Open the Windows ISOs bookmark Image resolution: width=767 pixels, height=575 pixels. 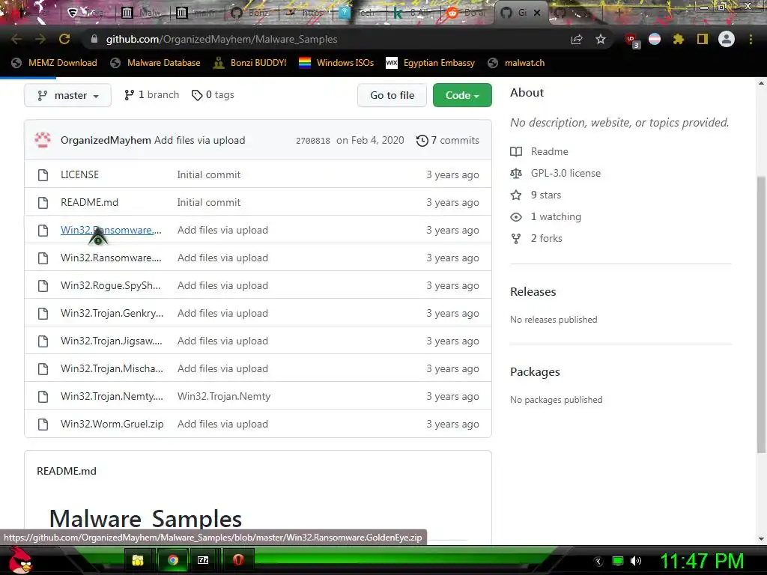[336, 63]
